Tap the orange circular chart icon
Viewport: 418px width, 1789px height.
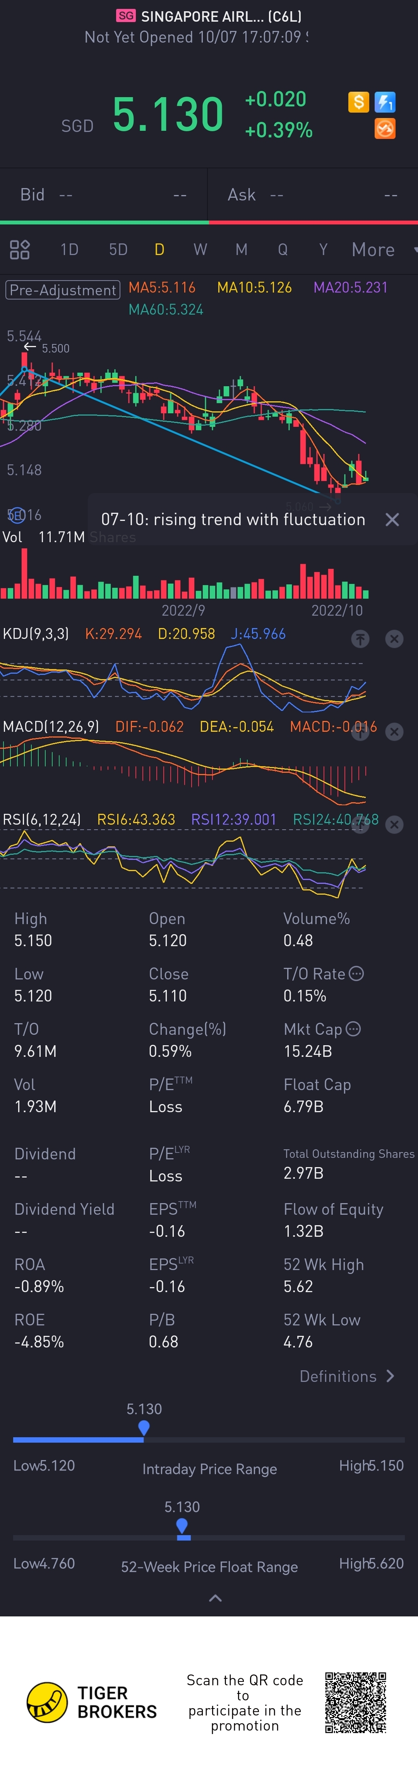(x=385, y=128)
